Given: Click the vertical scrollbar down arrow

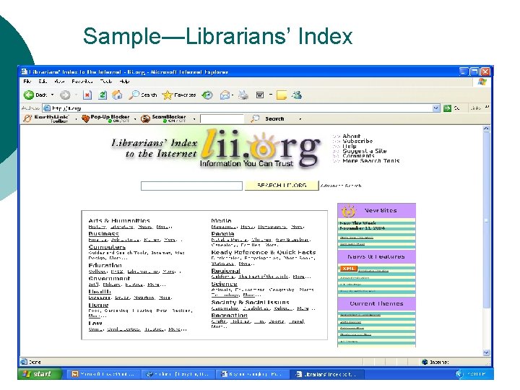Looking at the screenshot, I should (x=486, y=352).
